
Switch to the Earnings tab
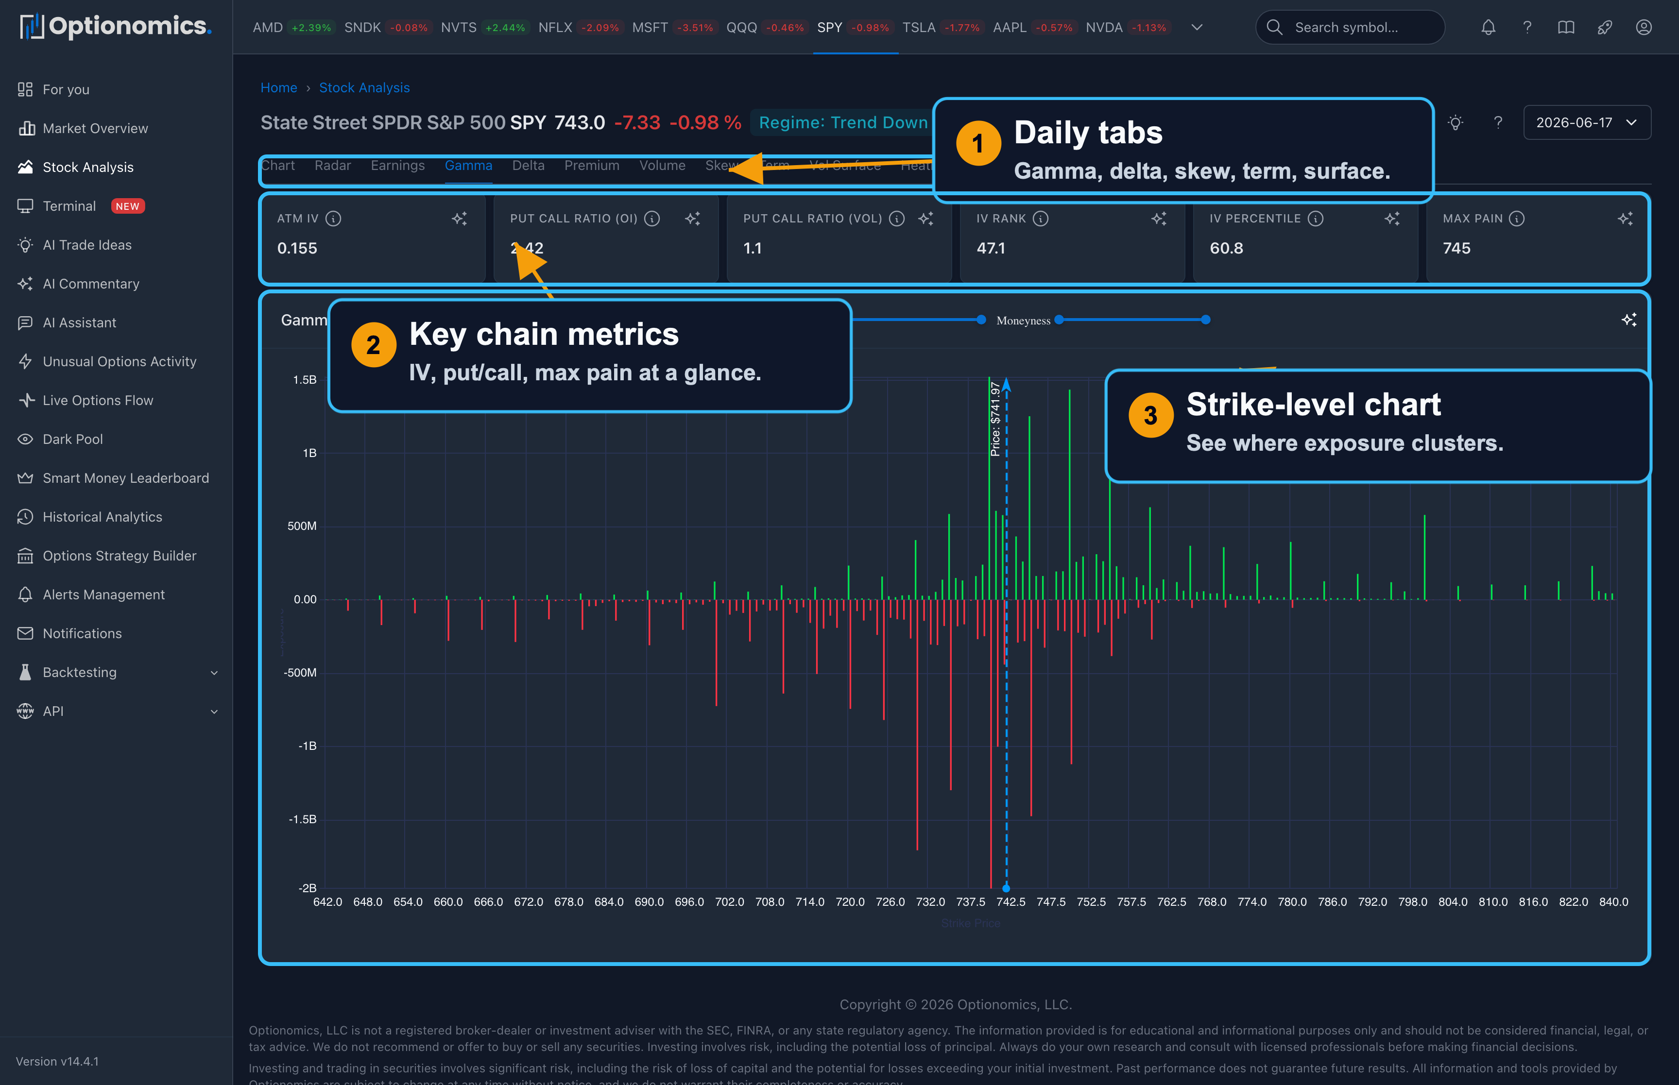click(397, 166)
